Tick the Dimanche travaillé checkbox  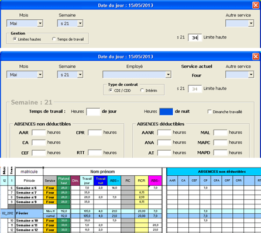pyautogui.click(x=210, y=112)
